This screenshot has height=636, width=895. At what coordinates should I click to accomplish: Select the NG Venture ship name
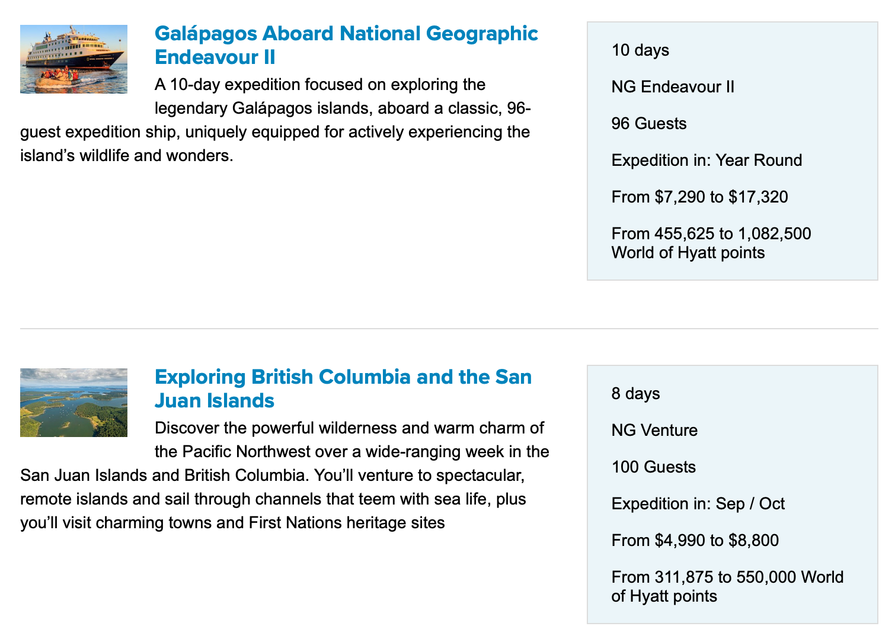(x=654, y=431)
